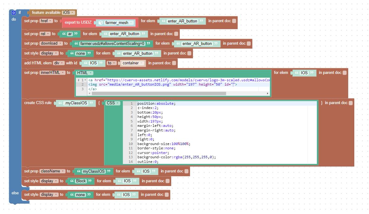Click the HTML editor scroll-left arrow
Screen dimensions: 369x214
89,94
